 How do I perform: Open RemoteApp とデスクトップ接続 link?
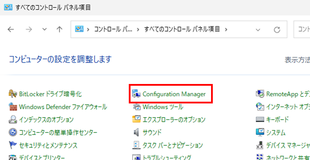coord(288,94)
